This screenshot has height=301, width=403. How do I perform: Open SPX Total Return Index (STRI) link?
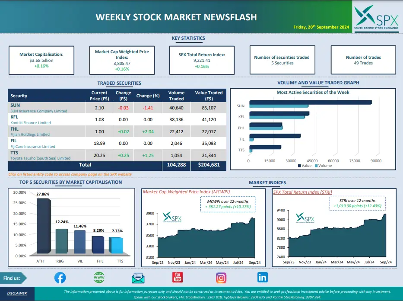tap(302, 192)
